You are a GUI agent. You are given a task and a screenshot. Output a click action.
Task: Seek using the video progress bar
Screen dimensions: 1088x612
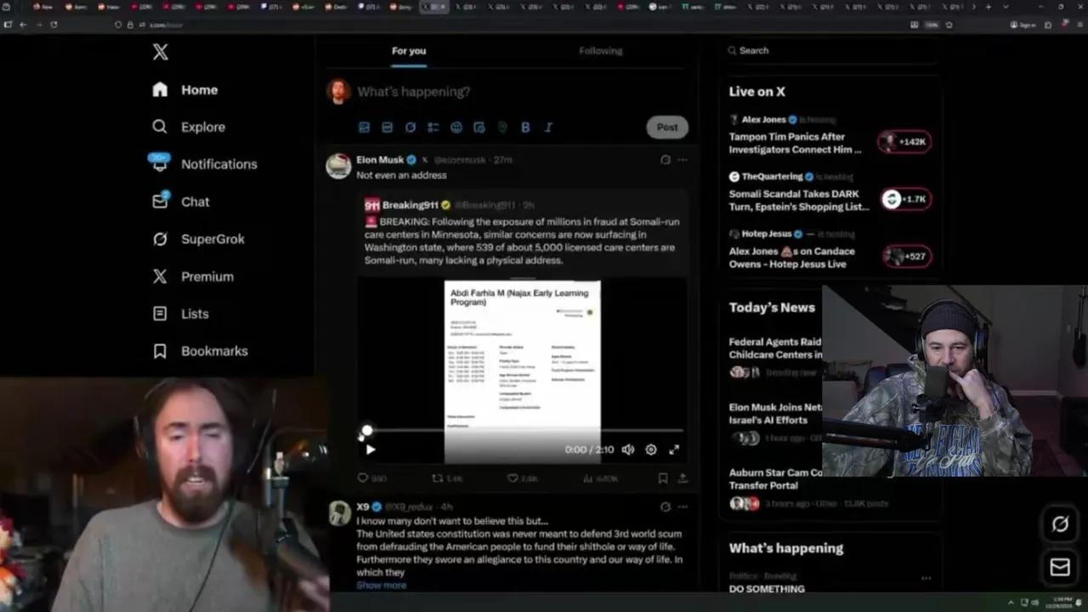523,432
